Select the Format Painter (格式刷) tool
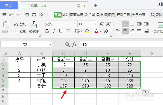This screenshot has height=105, width=163. pos(34,27)
